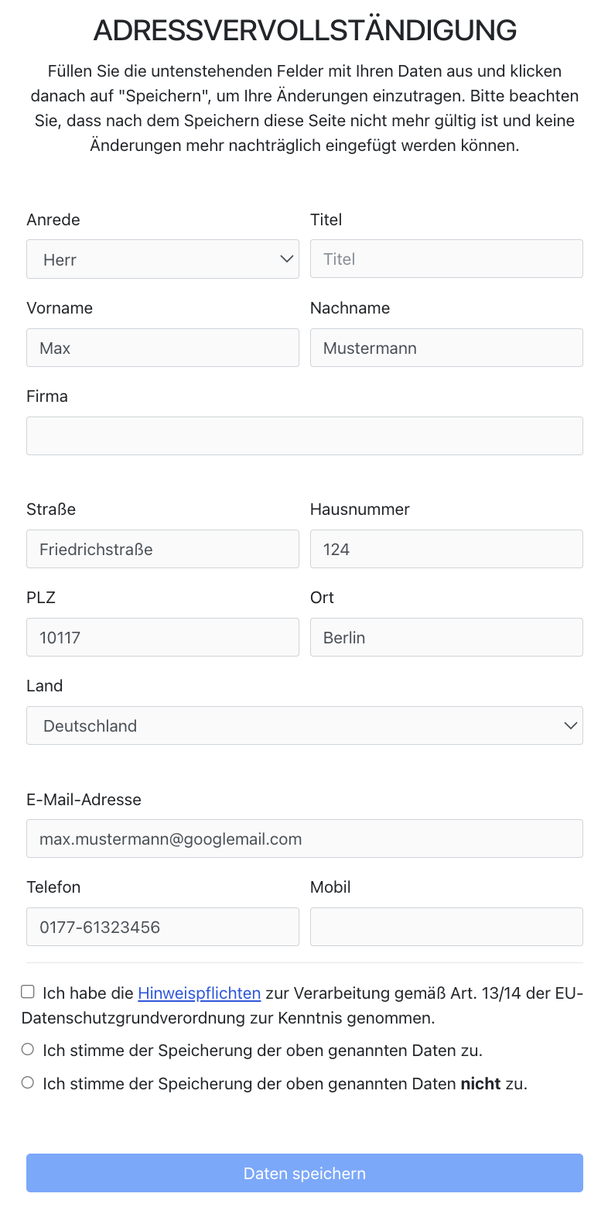
Task: Click the Telefon field with 0177-61323456
Action: tap(162, 927)
